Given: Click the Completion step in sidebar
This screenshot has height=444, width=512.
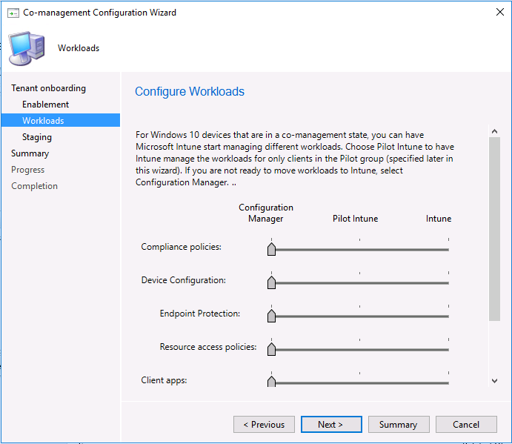Looking at the screenshot, I should click(34, 186).
